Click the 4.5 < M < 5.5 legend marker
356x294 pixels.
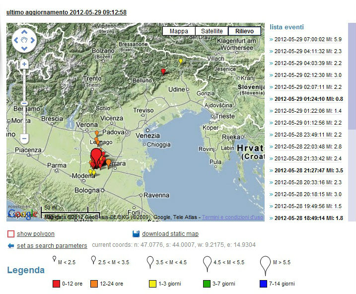207,264
